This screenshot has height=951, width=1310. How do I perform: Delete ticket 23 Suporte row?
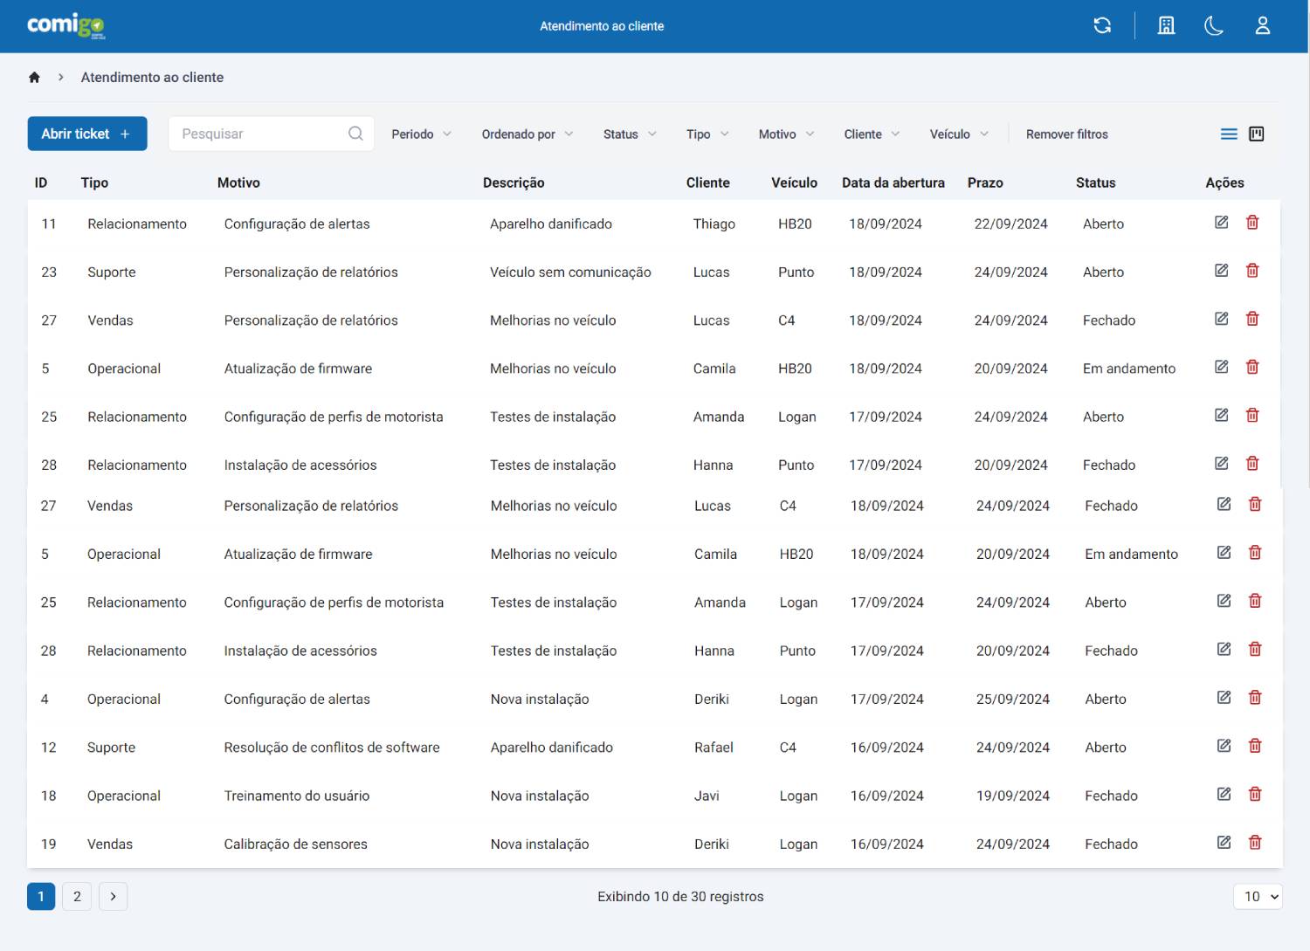(x=1252, y=271)
